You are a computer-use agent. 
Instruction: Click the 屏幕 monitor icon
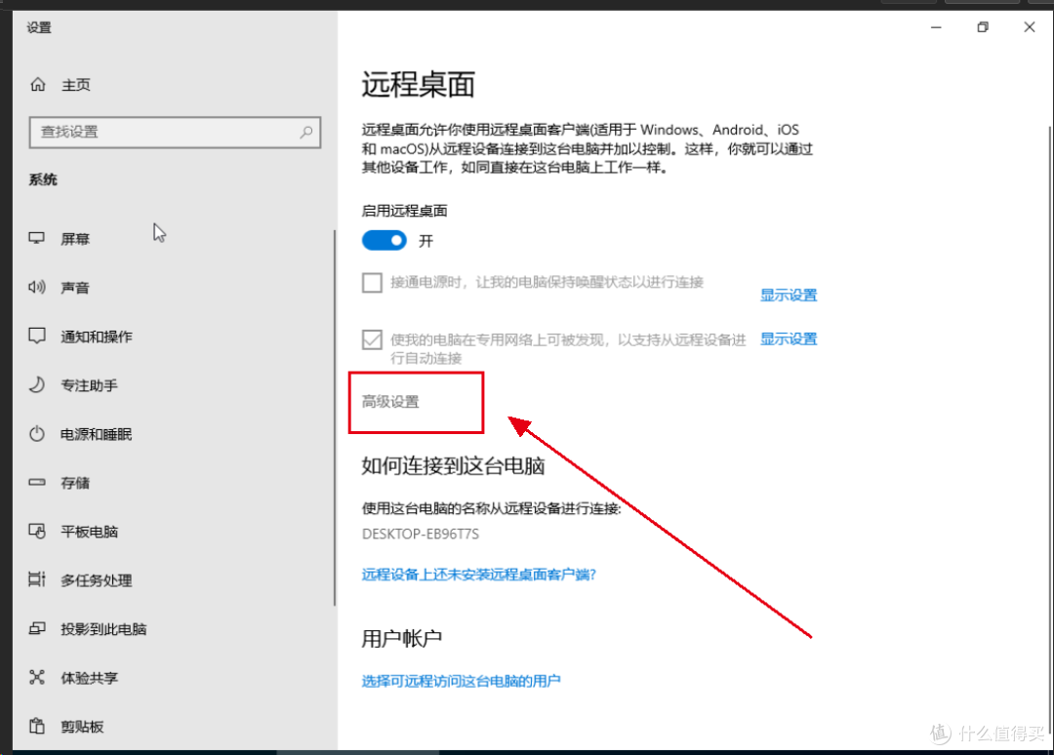click(36, 238)
